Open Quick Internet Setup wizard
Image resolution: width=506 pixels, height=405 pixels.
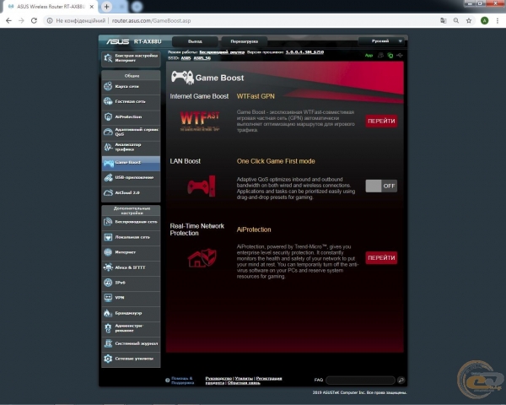(131, 59)
